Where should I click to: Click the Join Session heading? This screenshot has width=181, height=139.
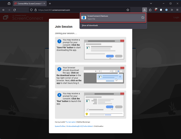tap(63, 27)
